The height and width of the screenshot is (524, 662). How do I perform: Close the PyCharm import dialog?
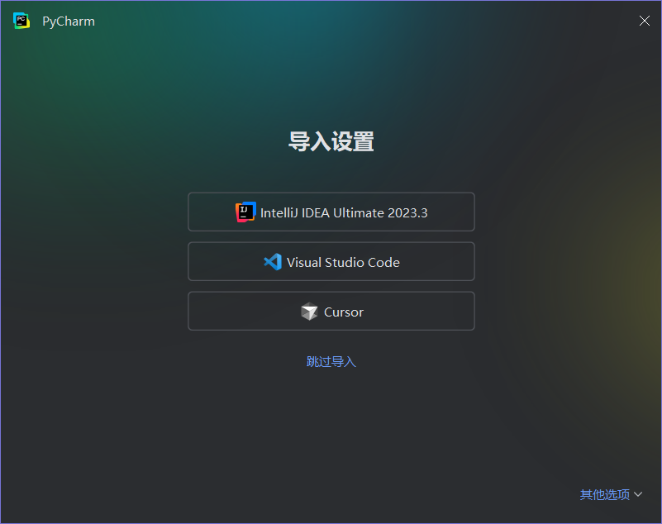[645, 21]
